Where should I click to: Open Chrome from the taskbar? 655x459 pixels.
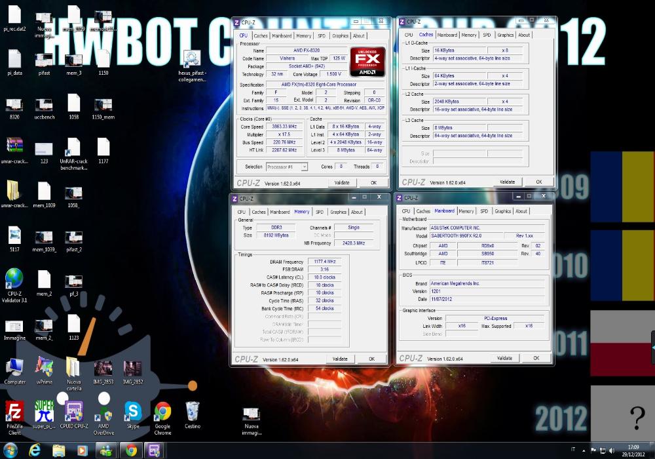(131, 450)
